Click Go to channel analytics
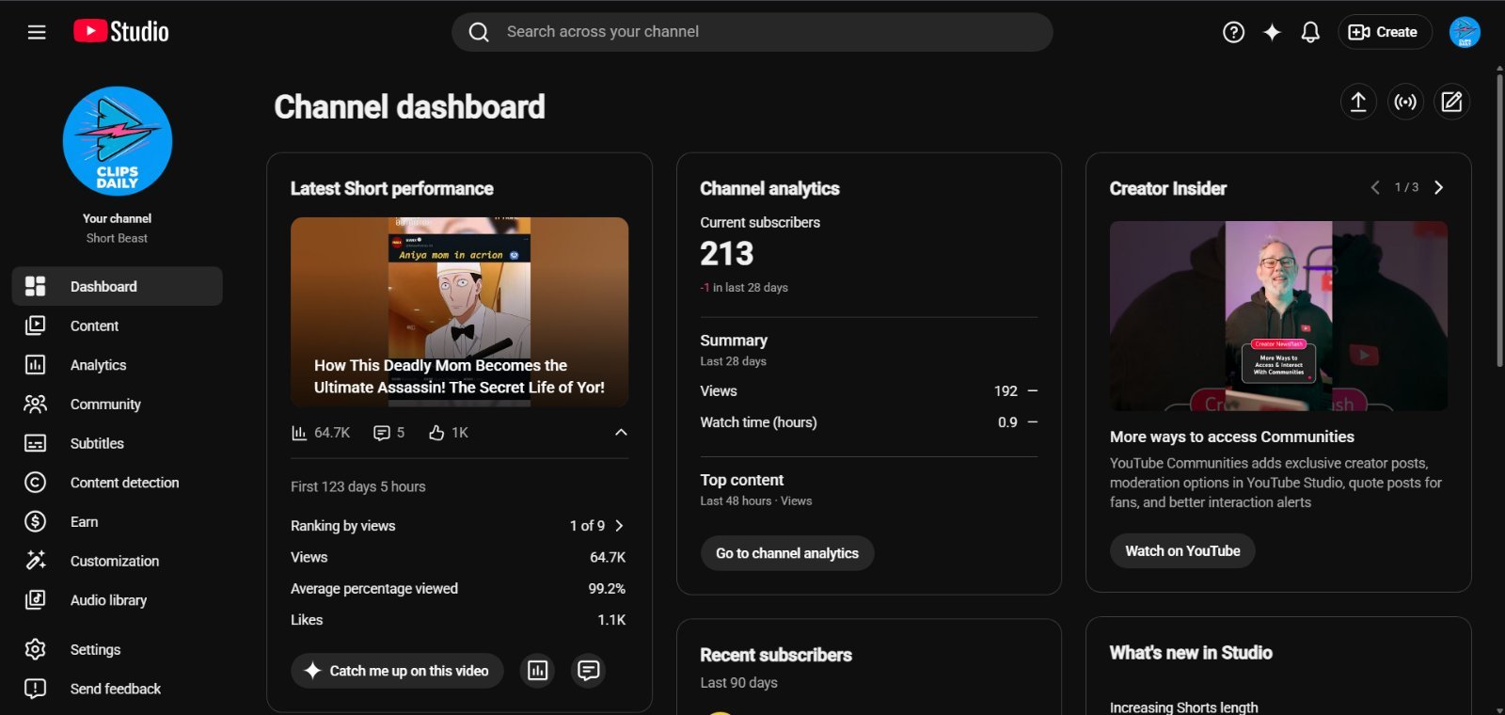This screenshot has width=1505, height=715. 787,553
